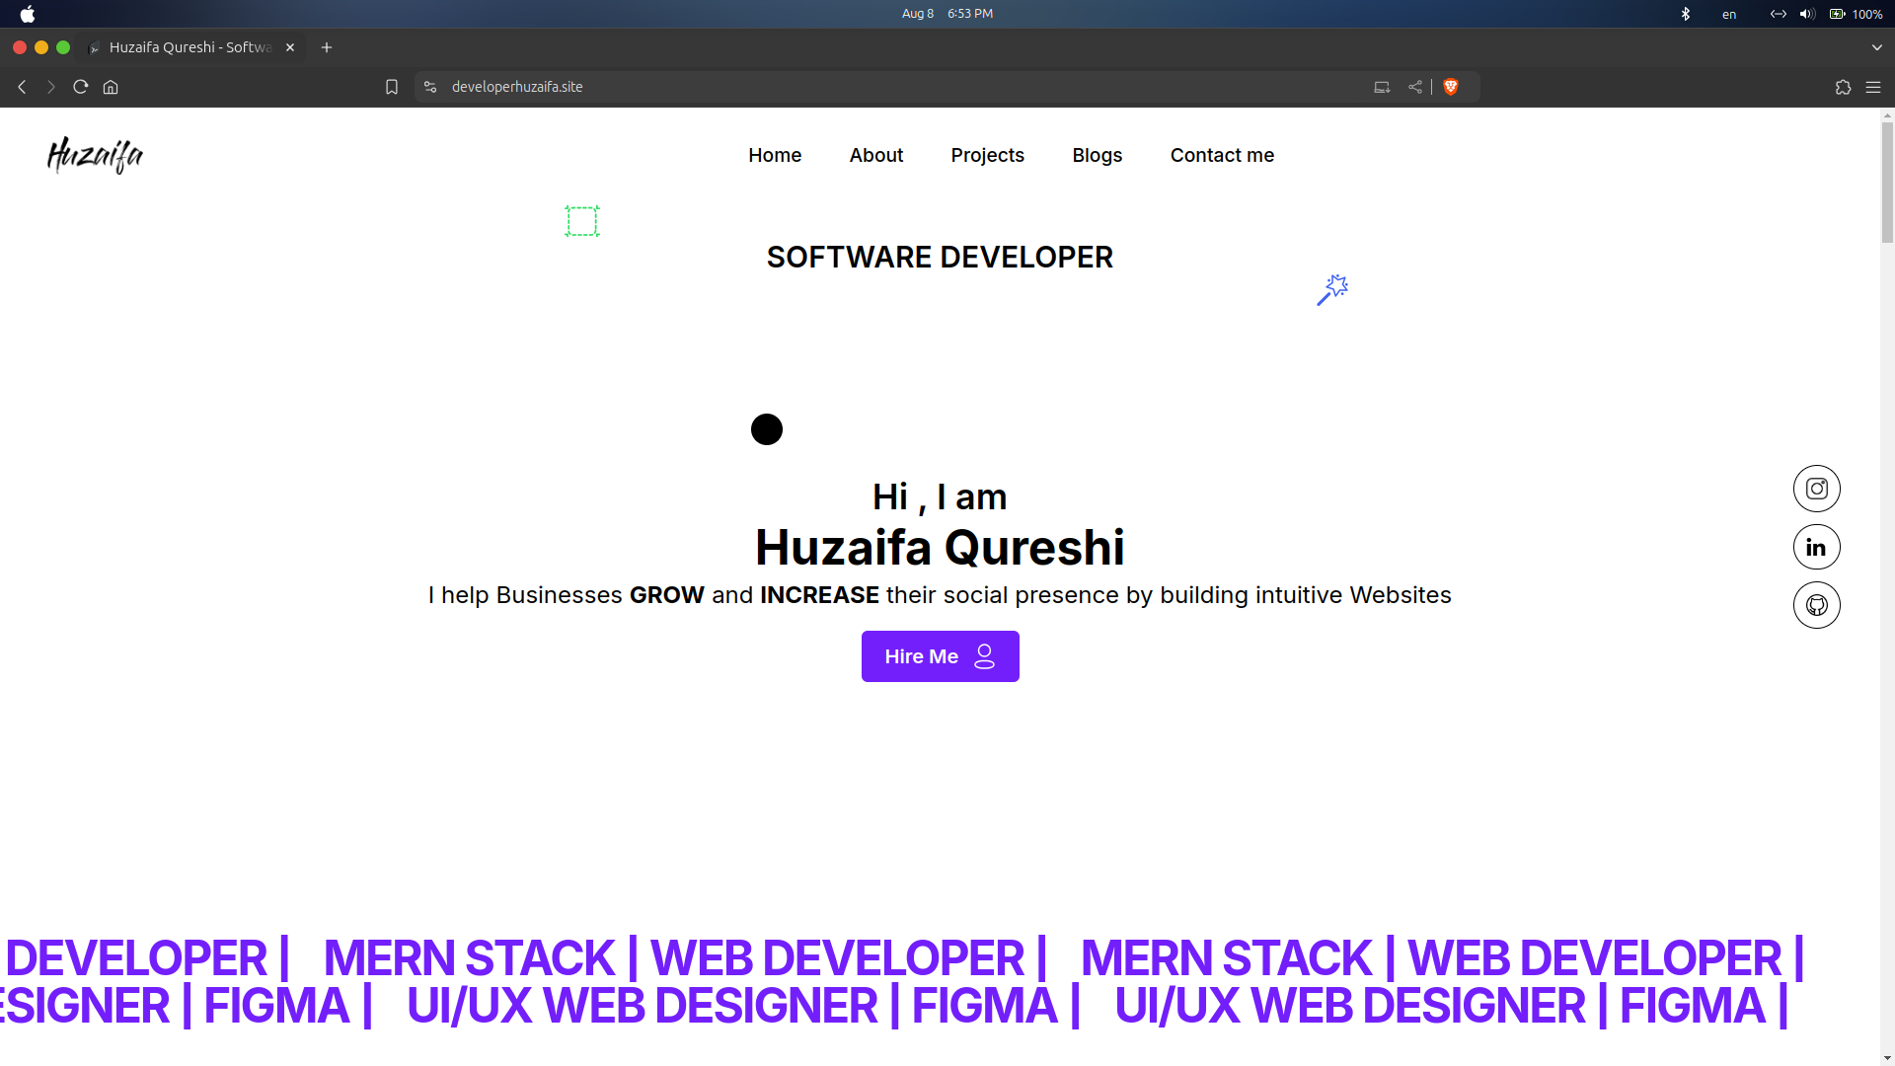Click the share icon in the browser toolbar
Image resolution: width=1895 pixels, height=1066 pixels.
(1416, 86)
